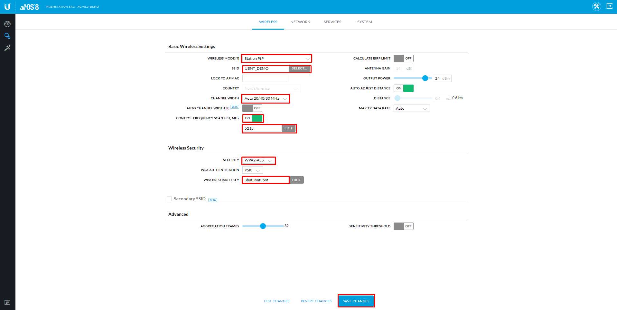Toggle Calculate EIRP Limit switch

(x=403, y=59)
